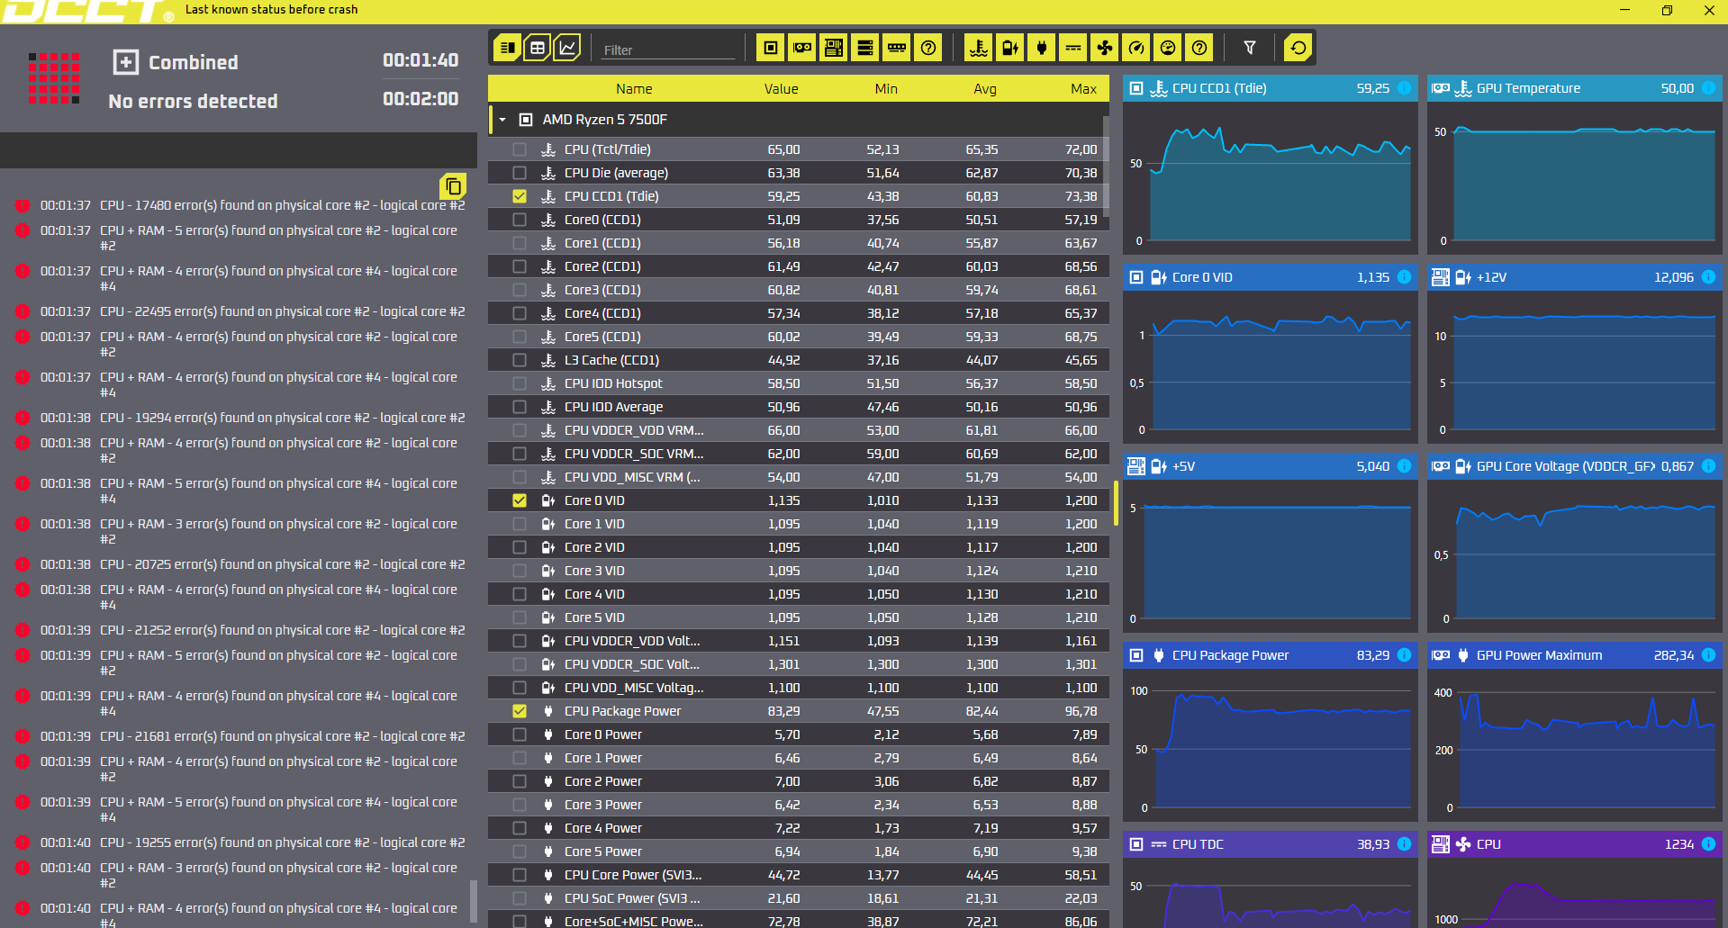Click the +12V voltage graph

coord(1575,366)
